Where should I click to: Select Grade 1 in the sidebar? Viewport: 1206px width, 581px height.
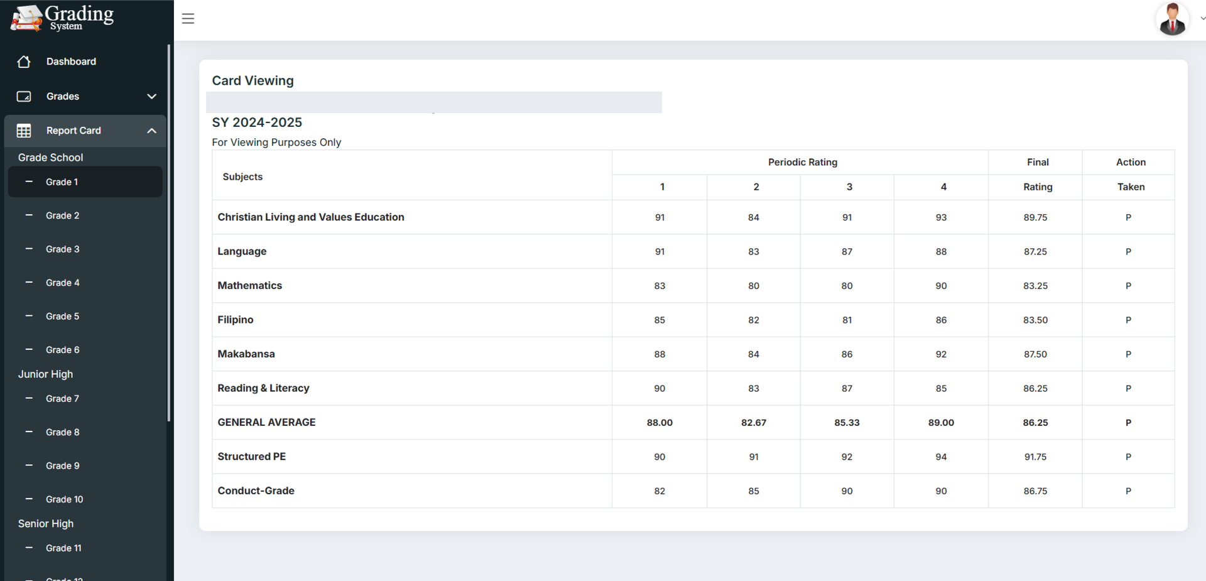click(62, 182)
